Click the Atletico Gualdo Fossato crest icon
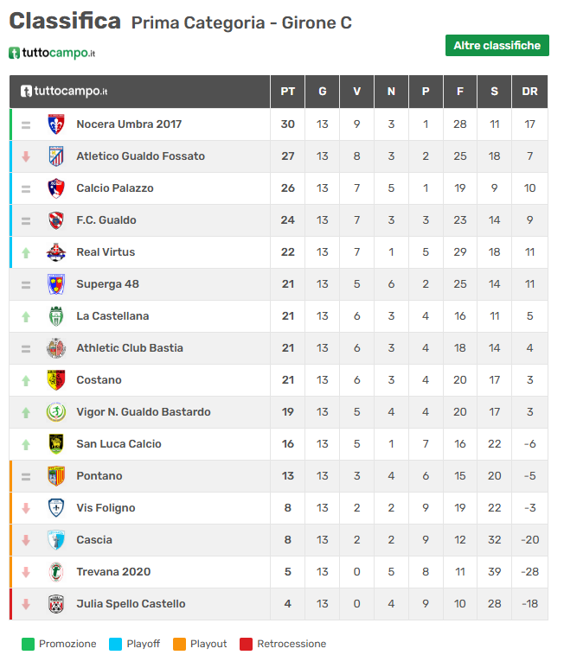The width and height of the screenshot is (564, 655). pyautogui.click(x=56, y=156)
